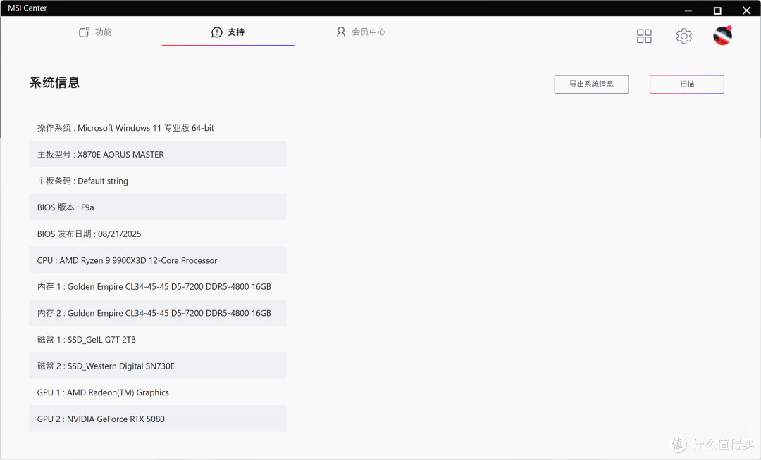Click the 功能 tab's square icon
761x460 pixels.
84,32
